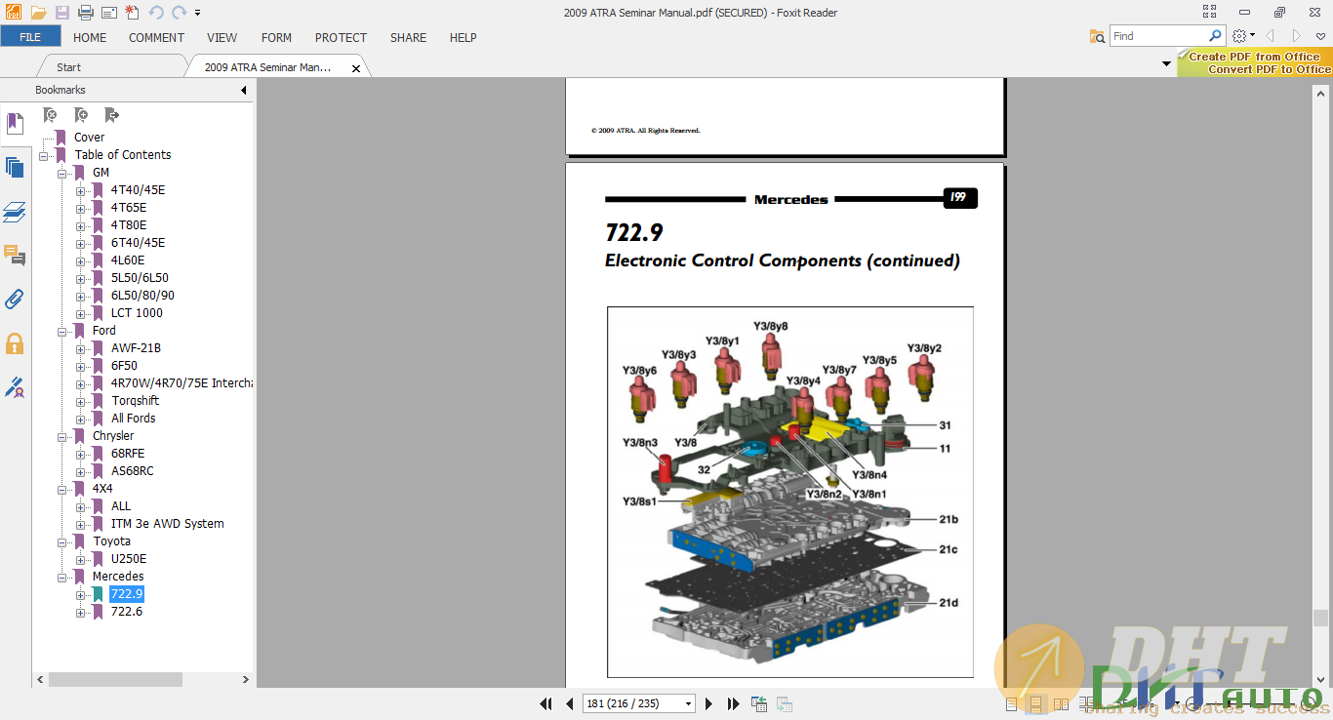Image resolution: width=1333 pixels, height=720 pixels.
Task: Switch to the COMMENT ribbon tab
Action: click(156, 37)
